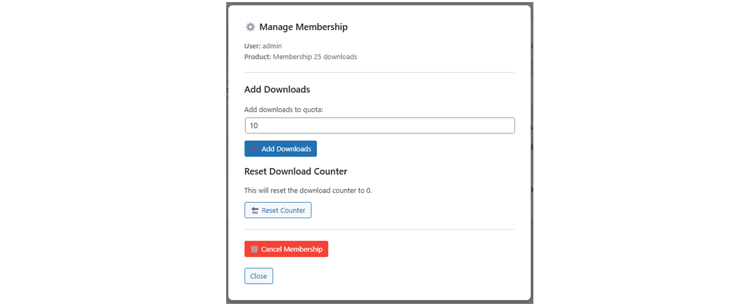Click the 'Add downloads to quota:' label
The height and width of the screenshot is (308, 733).
pos(283,109)
